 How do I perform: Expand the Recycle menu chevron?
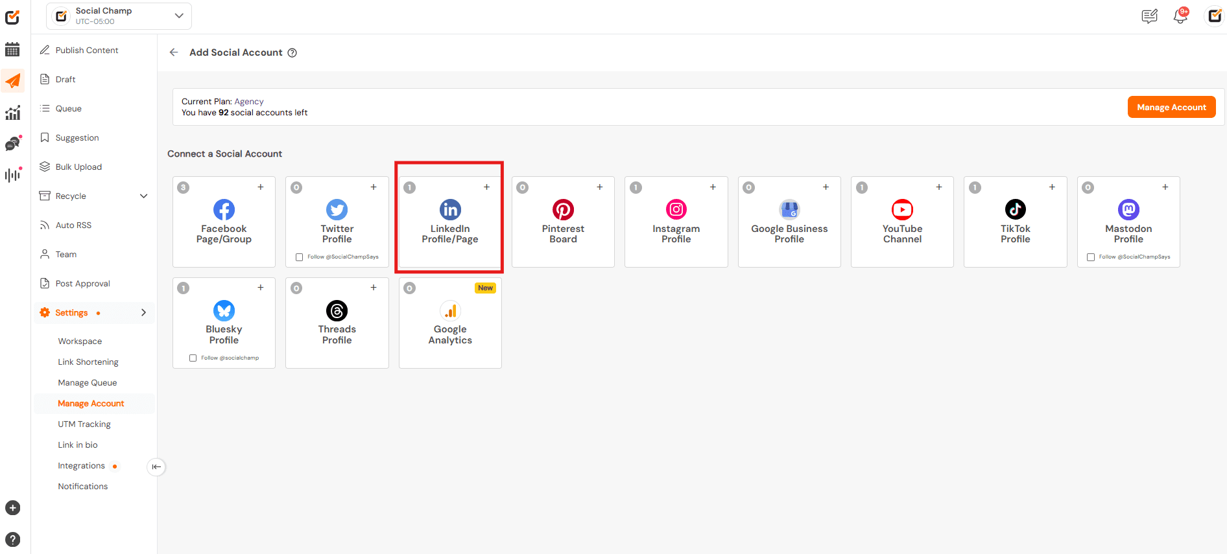[143, 196]
